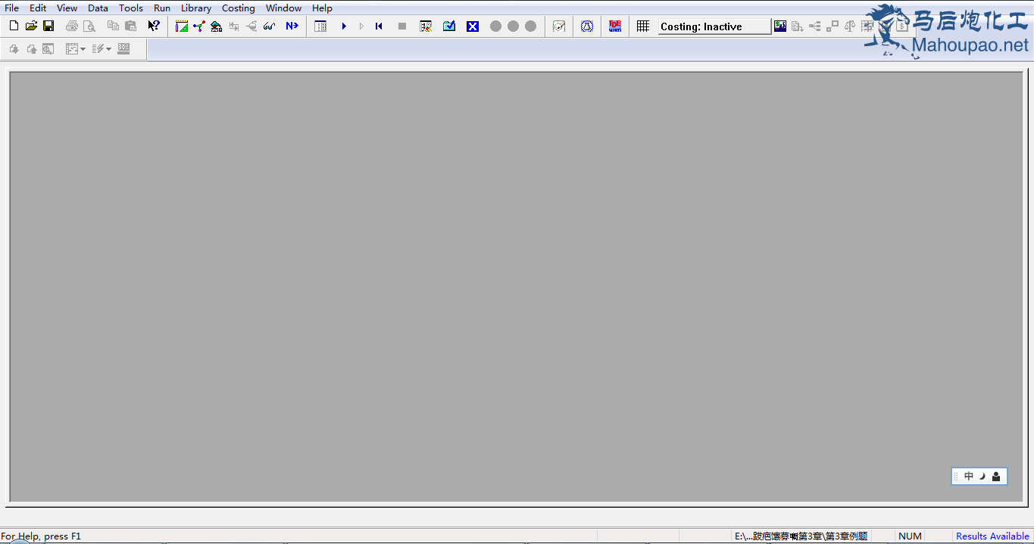Click the house-shaped properties icon
This screenshot has height=544, width=1034.
(x=217, y=26)
